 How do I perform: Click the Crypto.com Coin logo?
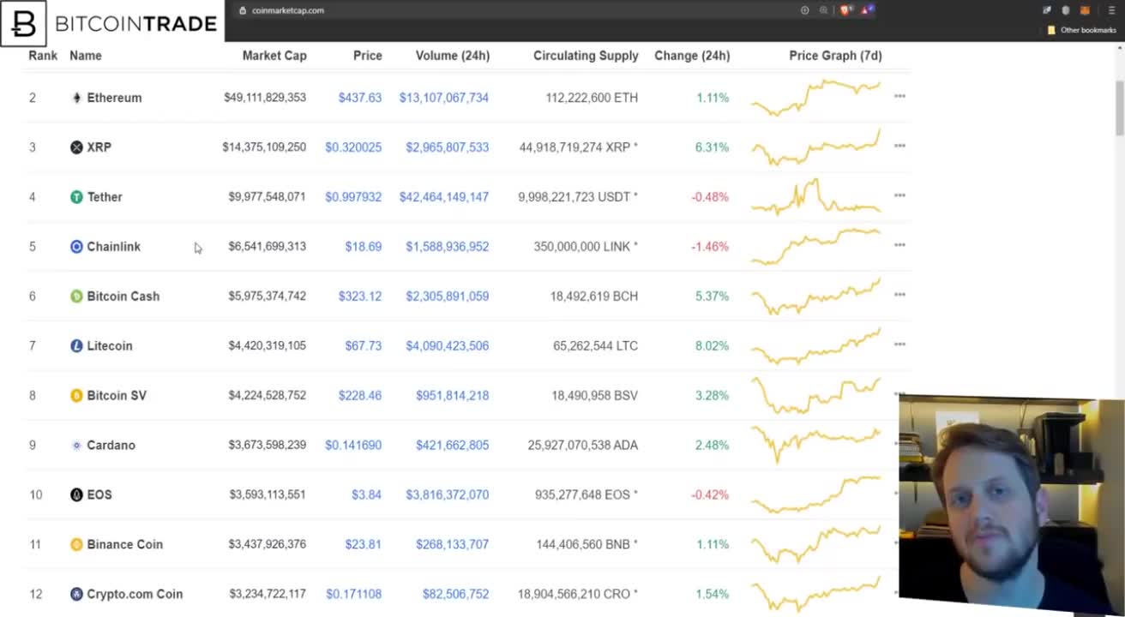(x=76, y=595)
